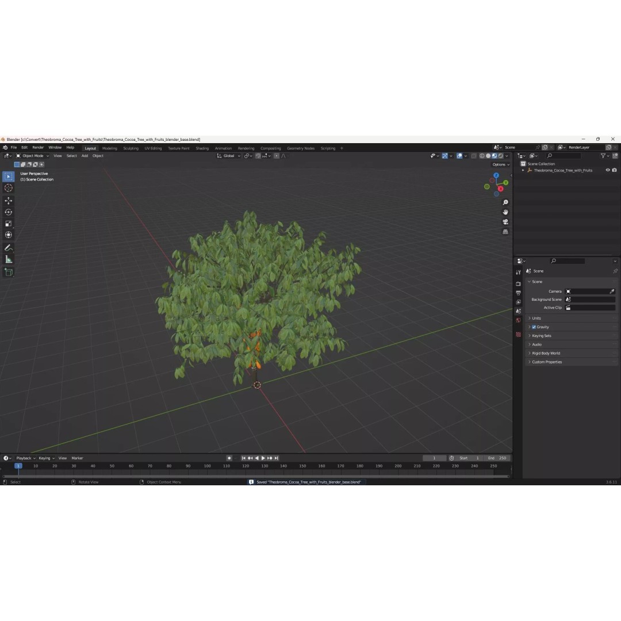Image resolution: width=621 pixels, height=621 pixels.
Task: Open the Texture properties tab
Action: [518, 335]
